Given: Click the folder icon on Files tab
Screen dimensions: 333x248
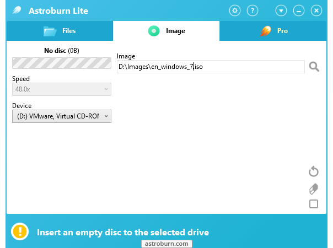Looking at the screenshot, I should coord(50,31).
